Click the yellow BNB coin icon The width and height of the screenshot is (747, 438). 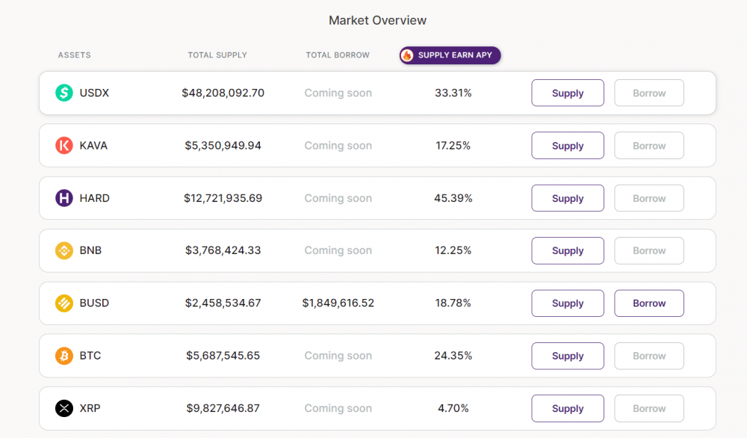click(x=64, y=250)
